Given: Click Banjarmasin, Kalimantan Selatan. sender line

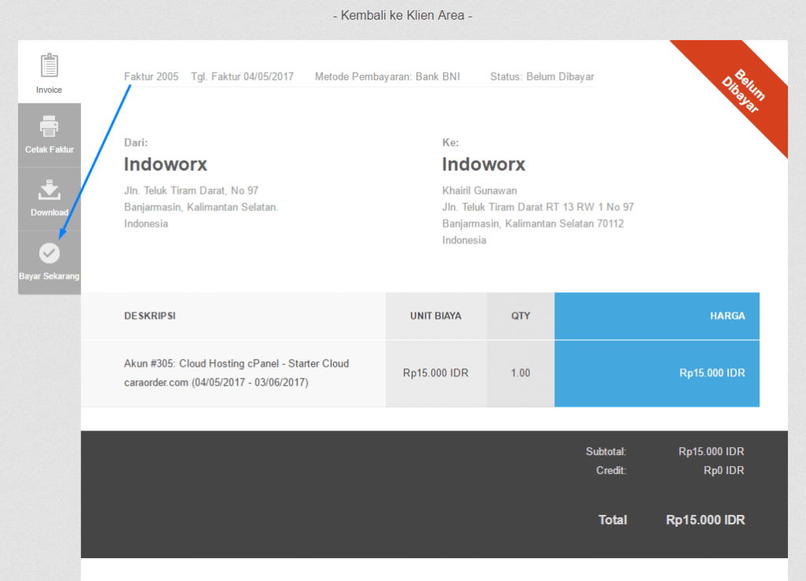Looking at the screenshot, I should pos(201,207).
